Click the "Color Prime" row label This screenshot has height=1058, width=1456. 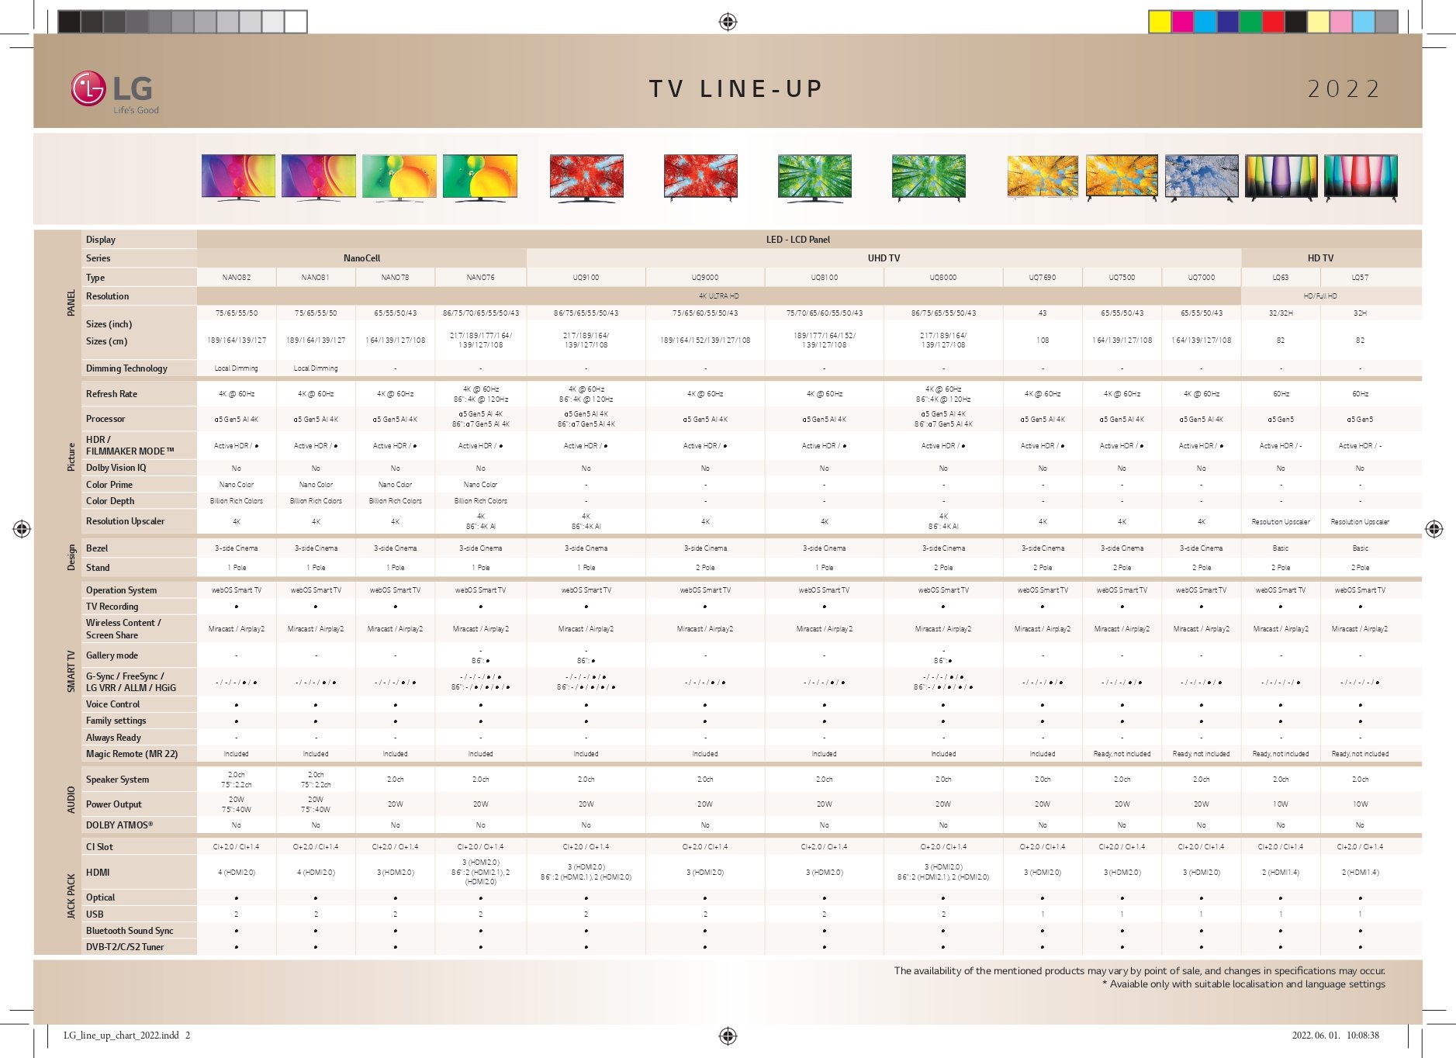coord(109,485)
